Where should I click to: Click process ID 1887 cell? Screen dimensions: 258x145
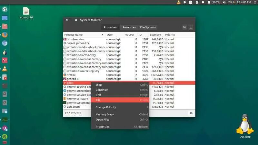click(x=145, y=39)
